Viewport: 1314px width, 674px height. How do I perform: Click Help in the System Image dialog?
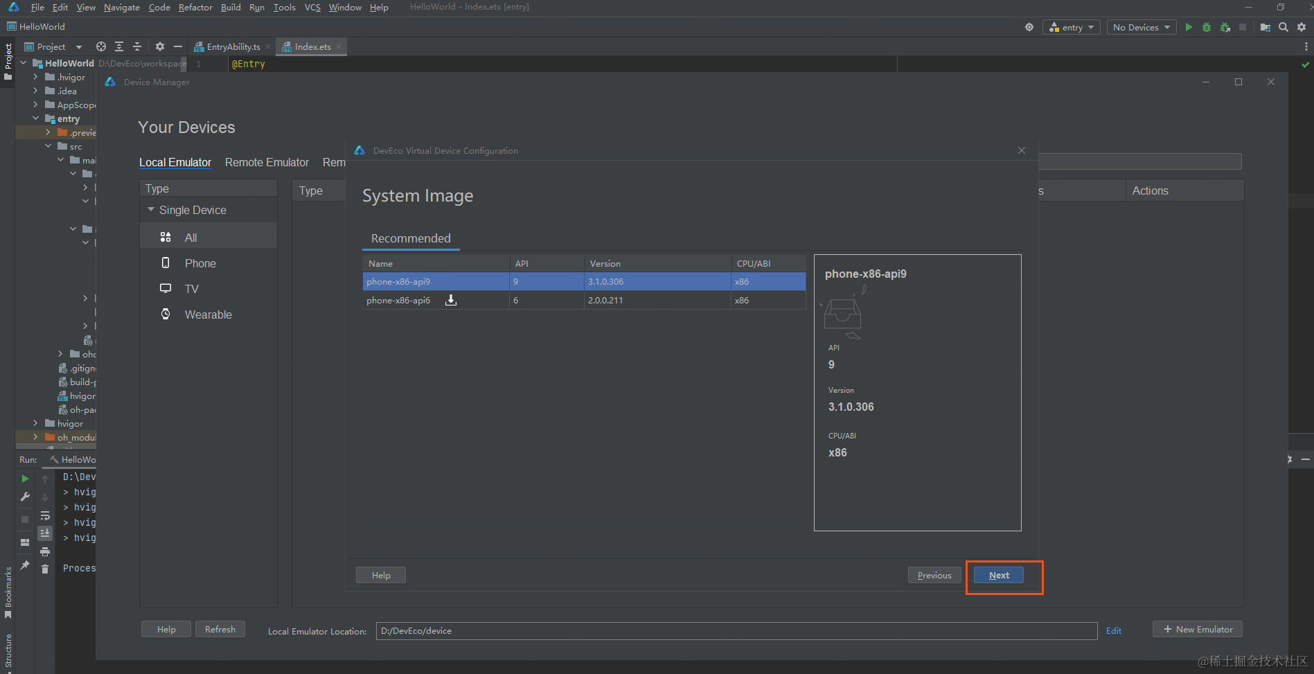381,575
